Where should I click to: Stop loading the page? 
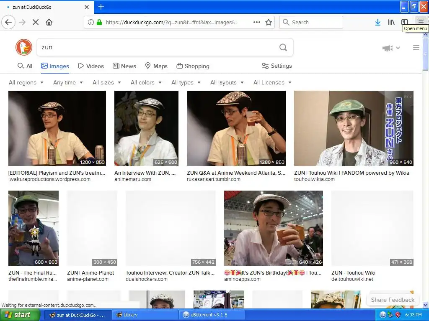[x=36, y=22]
